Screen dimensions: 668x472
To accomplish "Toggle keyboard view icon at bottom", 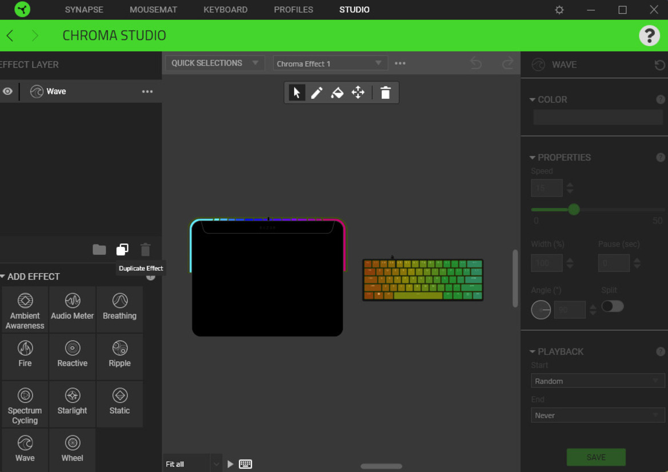I will pyautogui.click(x=245, y=464).
